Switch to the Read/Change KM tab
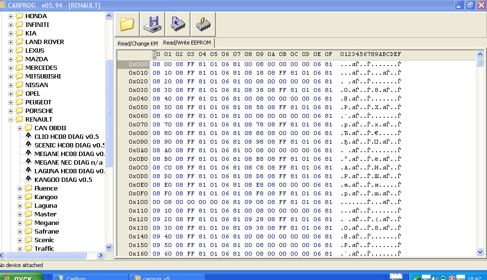 [x=138, y=44]
